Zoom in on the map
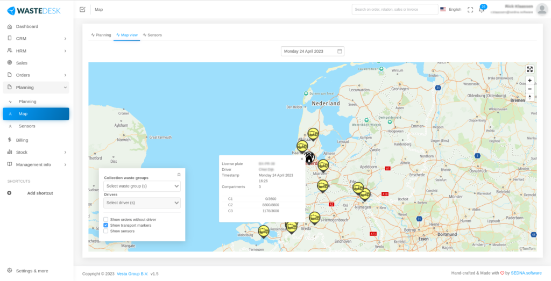 click(x=529, y=81)
